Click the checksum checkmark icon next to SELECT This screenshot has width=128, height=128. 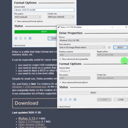(x=109, y=47)
